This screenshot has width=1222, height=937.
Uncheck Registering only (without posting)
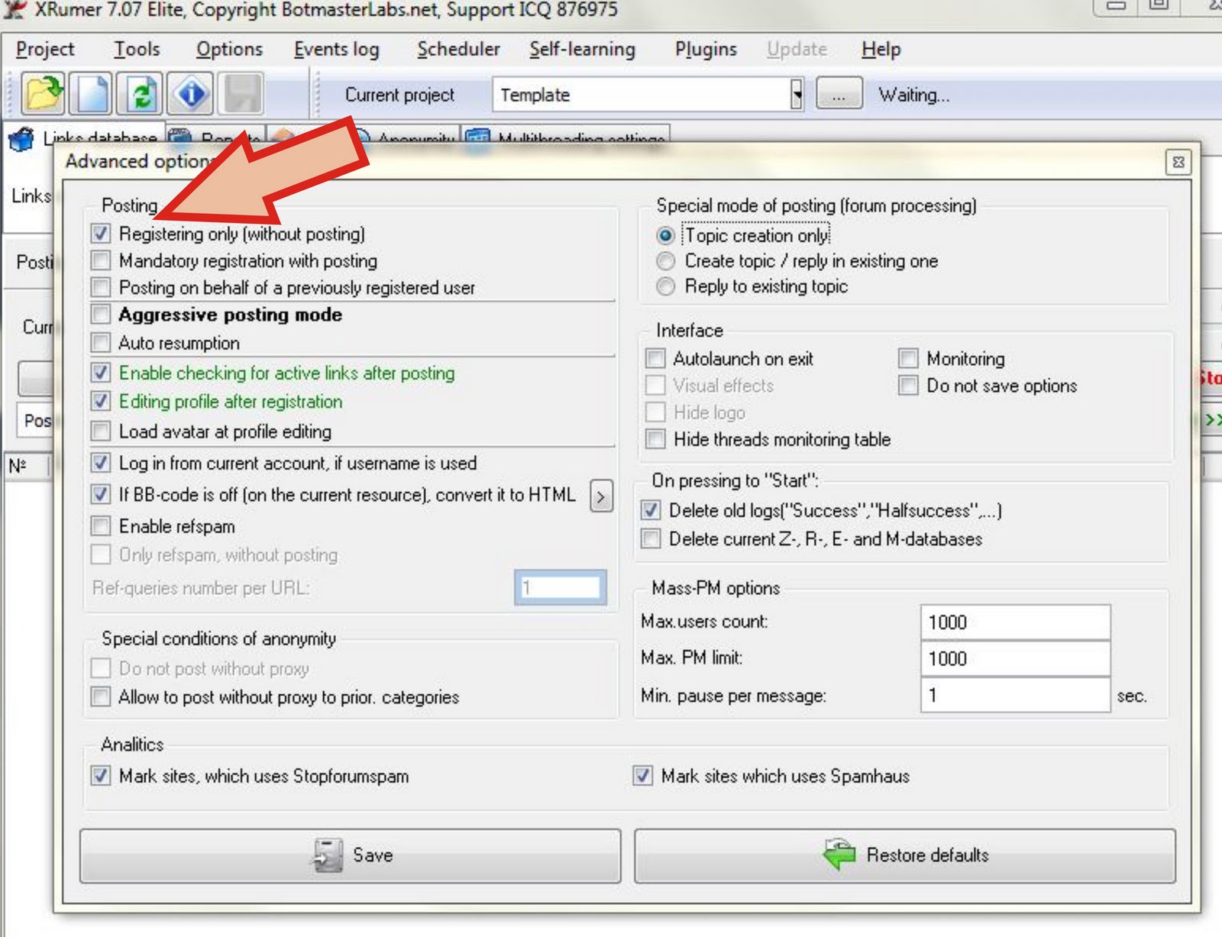[x=100, y=233]
